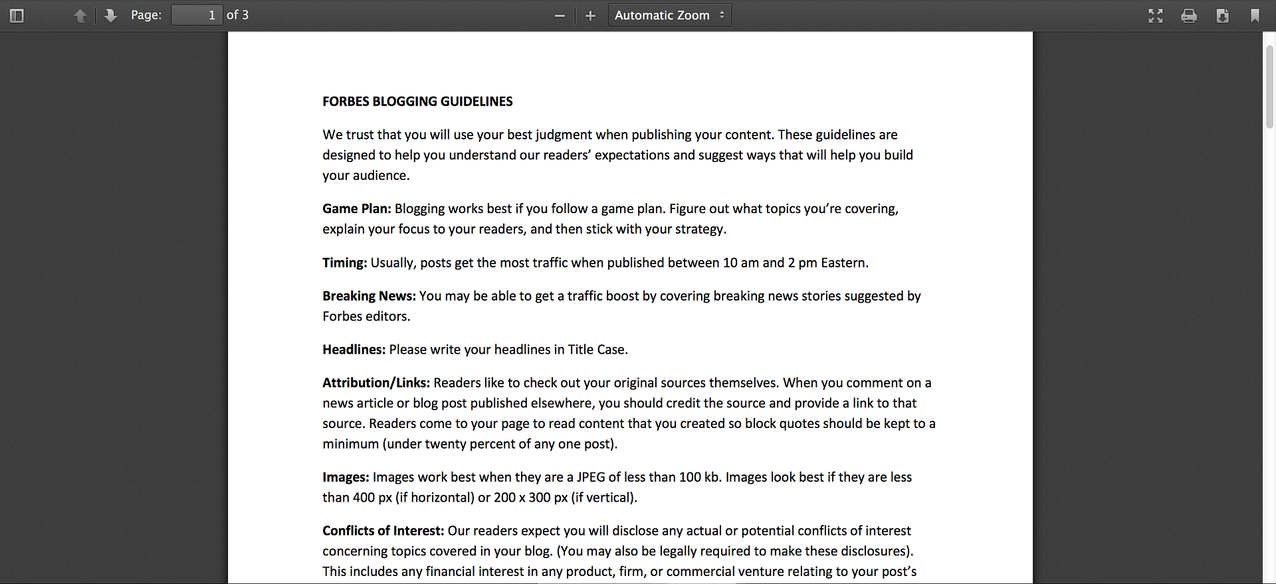The height and width of the screenshot is (584, 1276).
Task: Click the 'Conflicts of Interest:' bold label
Action: click(x=383, y=531)
